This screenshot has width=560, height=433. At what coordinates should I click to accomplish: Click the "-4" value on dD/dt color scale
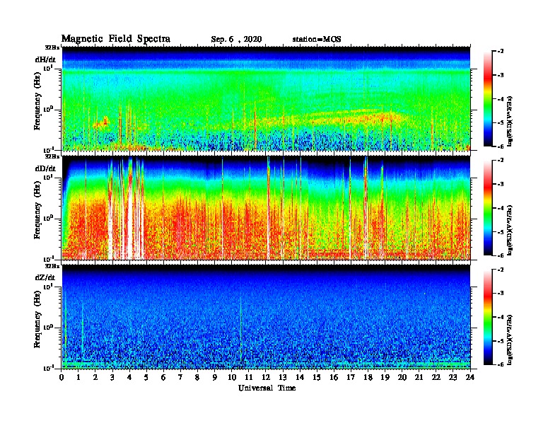(501, 208)
